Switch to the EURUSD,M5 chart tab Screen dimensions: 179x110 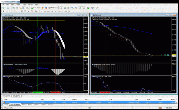point(6,96)
